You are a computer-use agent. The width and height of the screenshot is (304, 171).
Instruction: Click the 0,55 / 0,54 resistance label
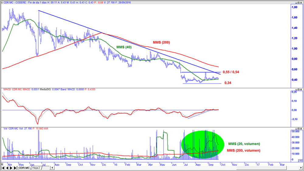tap(231, 72)
